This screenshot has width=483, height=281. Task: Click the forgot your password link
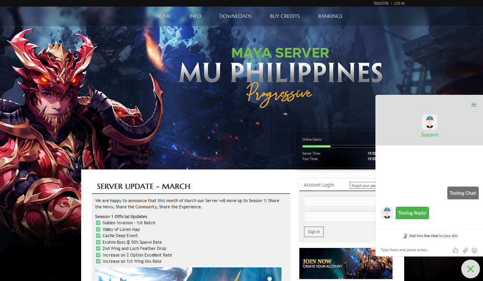[363, 186]
